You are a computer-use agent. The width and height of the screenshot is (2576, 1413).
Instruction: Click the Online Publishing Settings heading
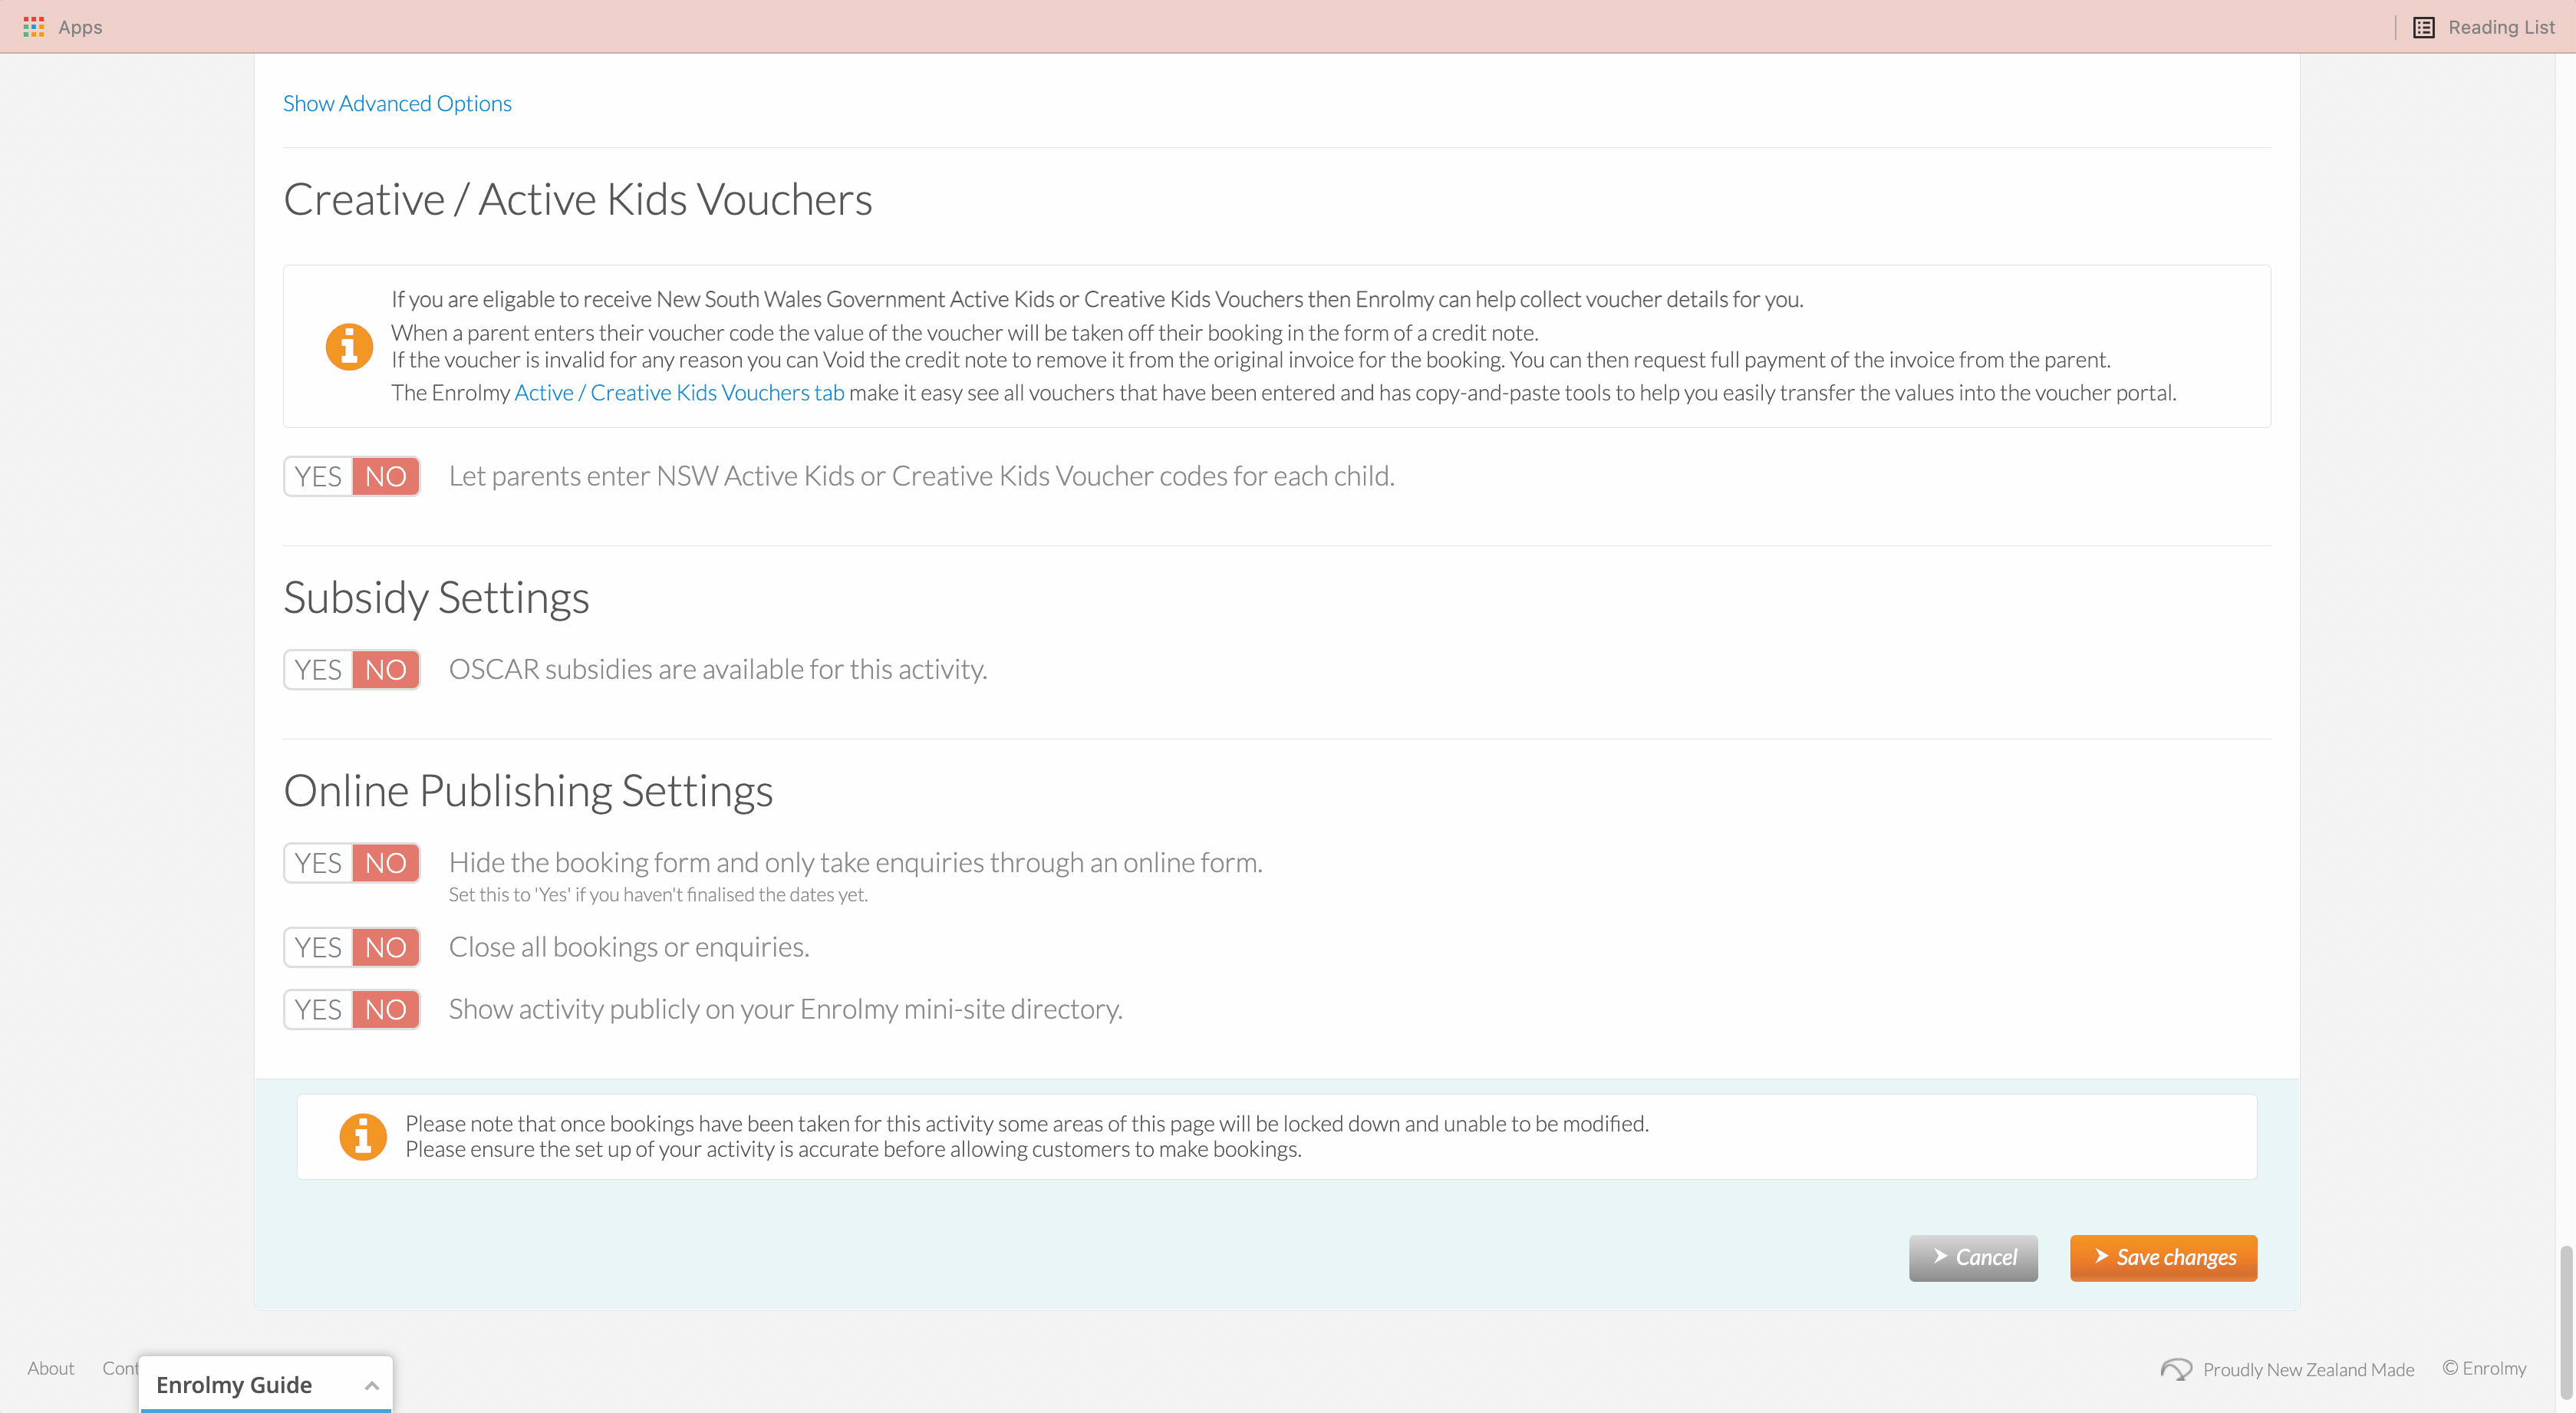pos(528,791)
